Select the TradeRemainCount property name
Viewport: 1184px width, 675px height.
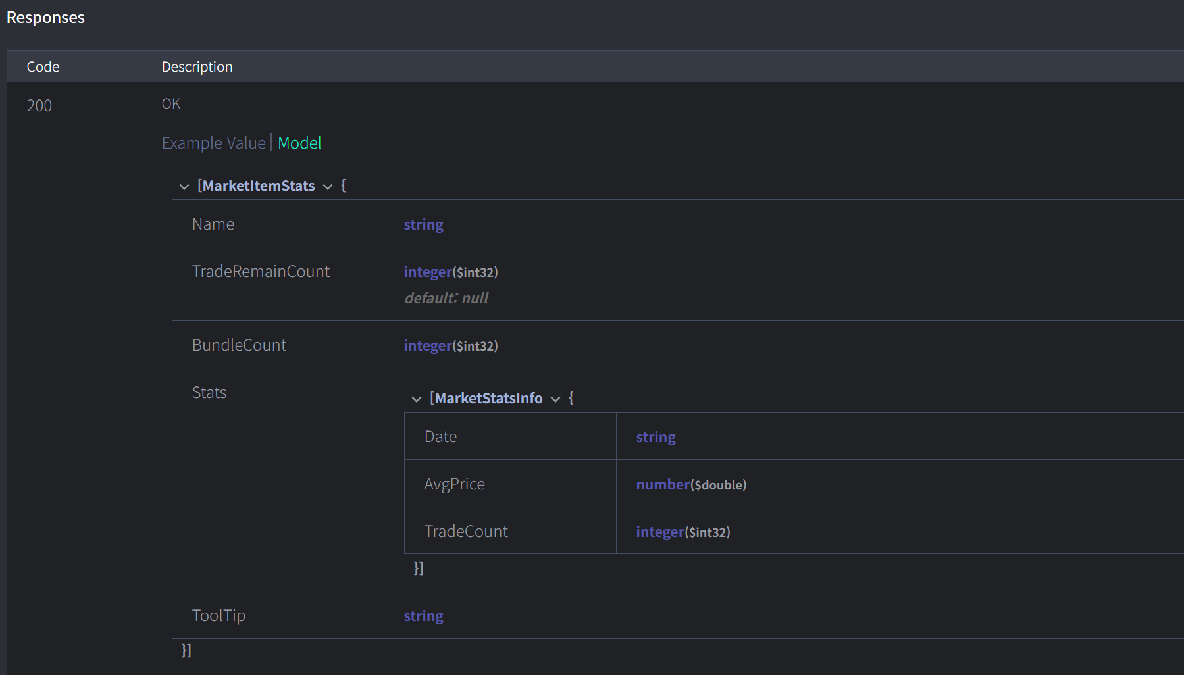pyautogui.click(x=261, y=272)
